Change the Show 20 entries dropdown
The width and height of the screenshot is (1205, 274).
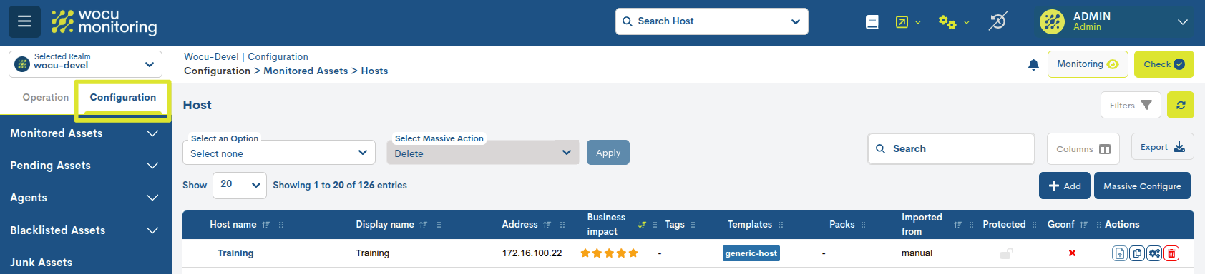click(240, 185)
